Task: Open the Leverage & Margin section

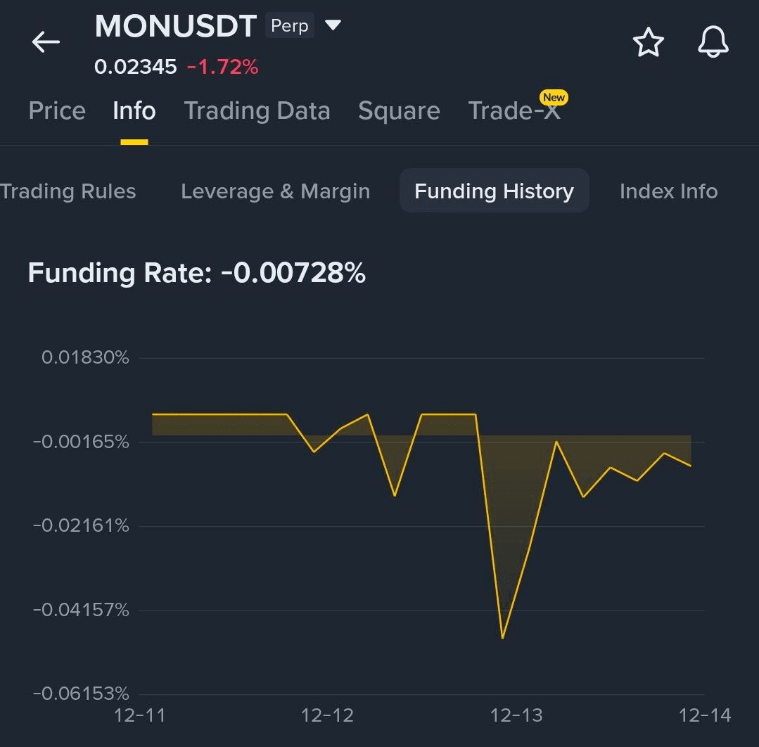Action: pos(275,191)
